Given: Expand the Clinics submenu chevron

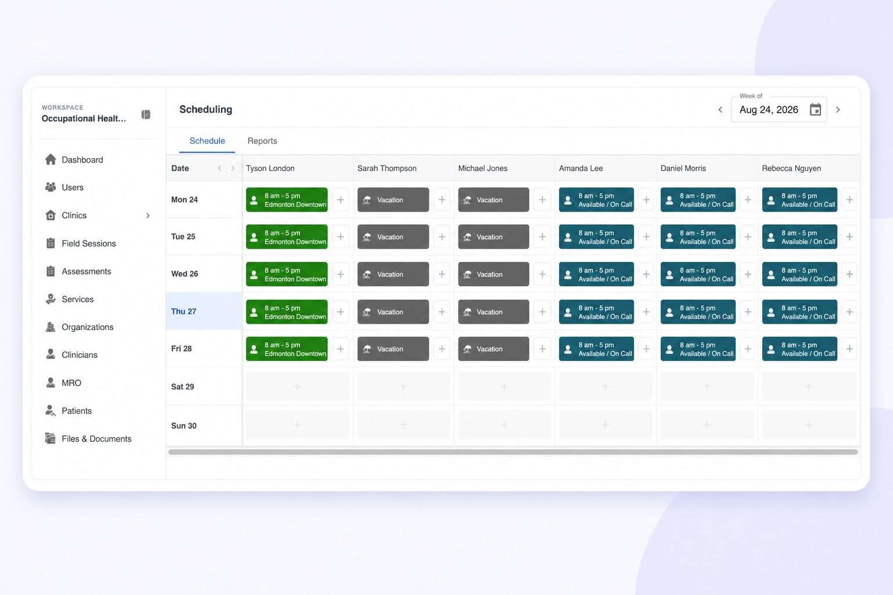Looking at the screenshot, I should (x=148, y=216).
